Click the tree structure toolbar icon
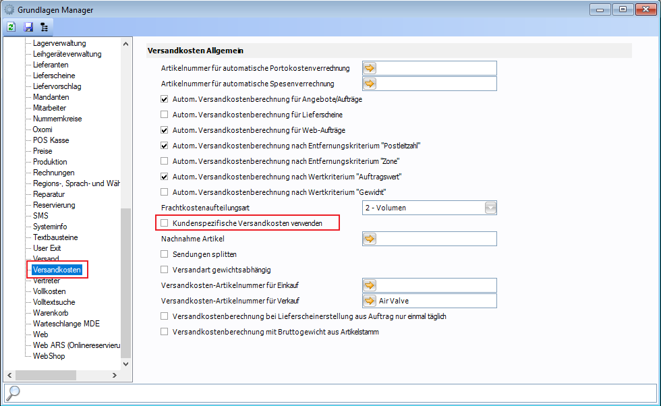 click(x=45, y=28)
